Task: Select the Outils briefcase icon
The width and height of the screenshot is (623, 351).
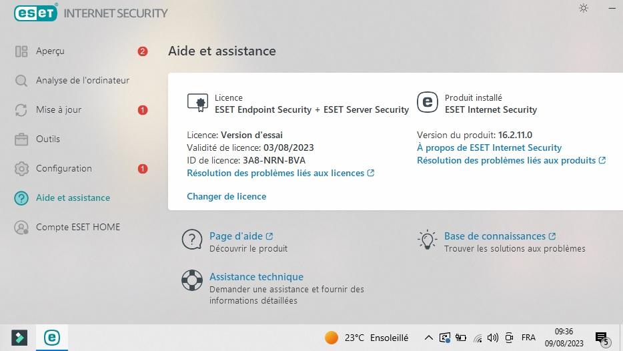Action: click(x=21, y=139)
